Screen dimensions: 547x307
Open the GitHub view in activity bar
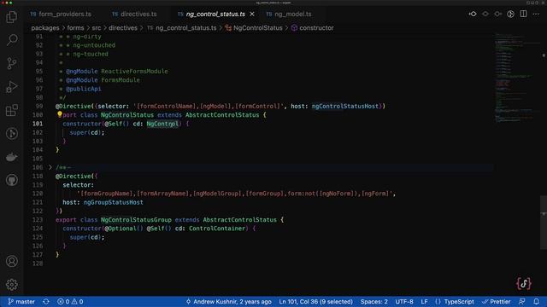pos(11,180)
